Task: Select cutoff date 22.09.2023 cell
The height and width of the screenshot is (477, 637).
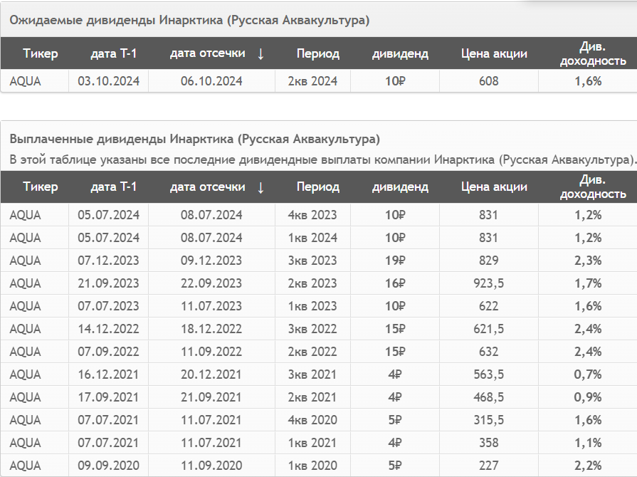Action: (x=211, y=283)
